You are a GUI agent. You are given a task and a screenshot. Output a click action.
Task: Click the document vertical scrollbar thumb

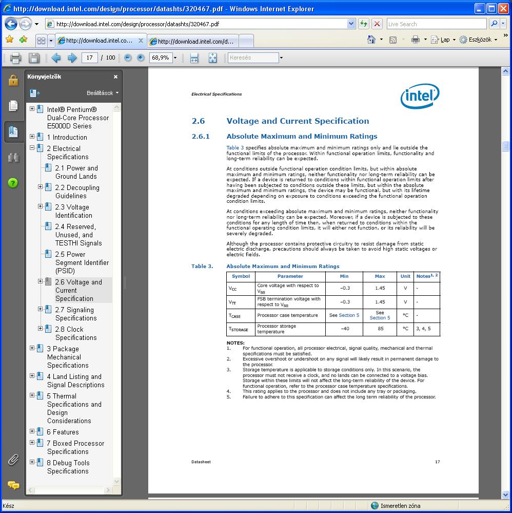505,146
